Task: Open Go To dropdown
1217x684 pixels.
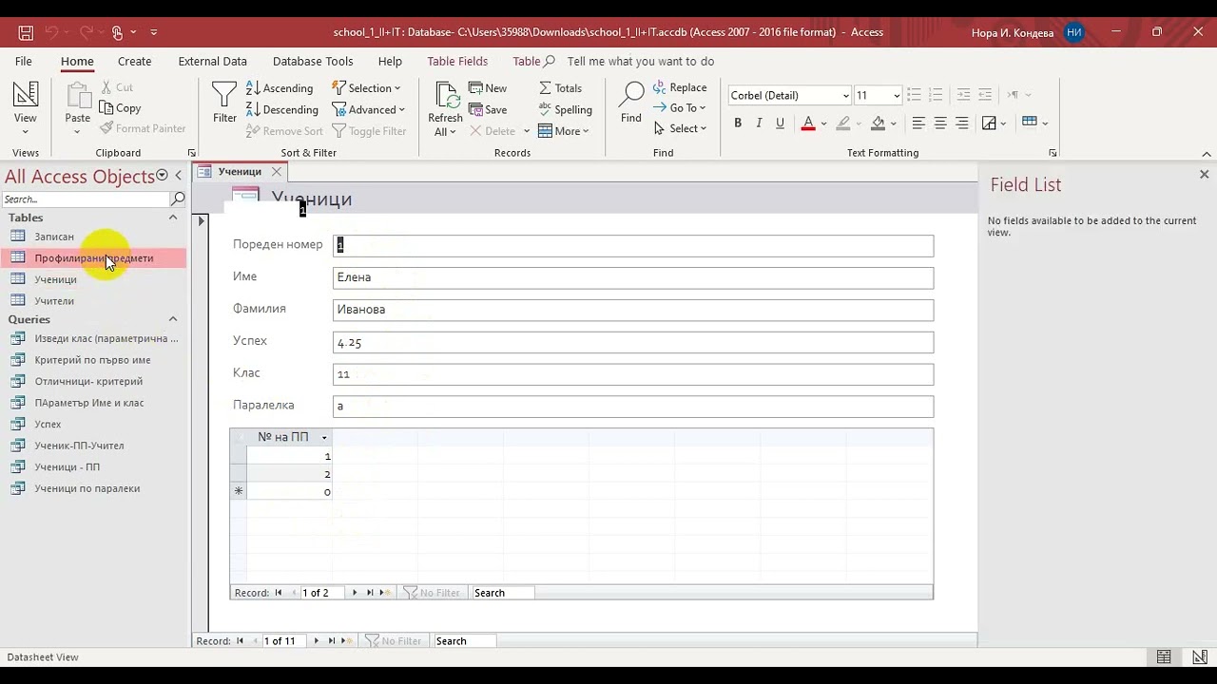Action: (x=680, y=107)
